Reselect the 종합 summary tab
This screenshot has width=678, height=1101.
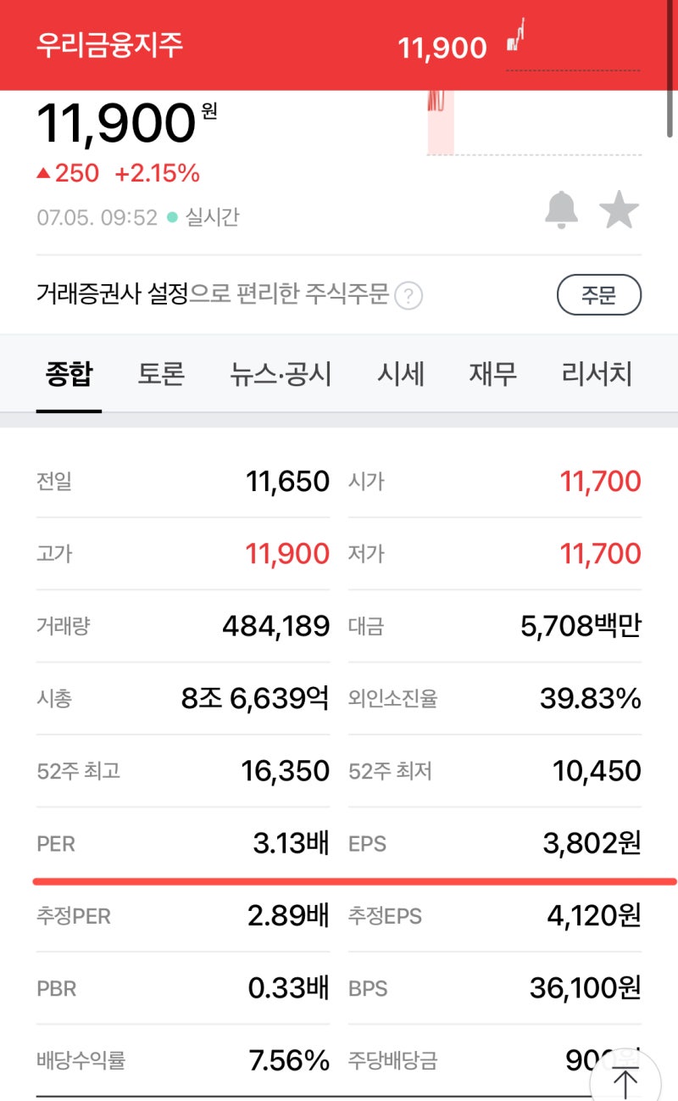tap(69, 375)
